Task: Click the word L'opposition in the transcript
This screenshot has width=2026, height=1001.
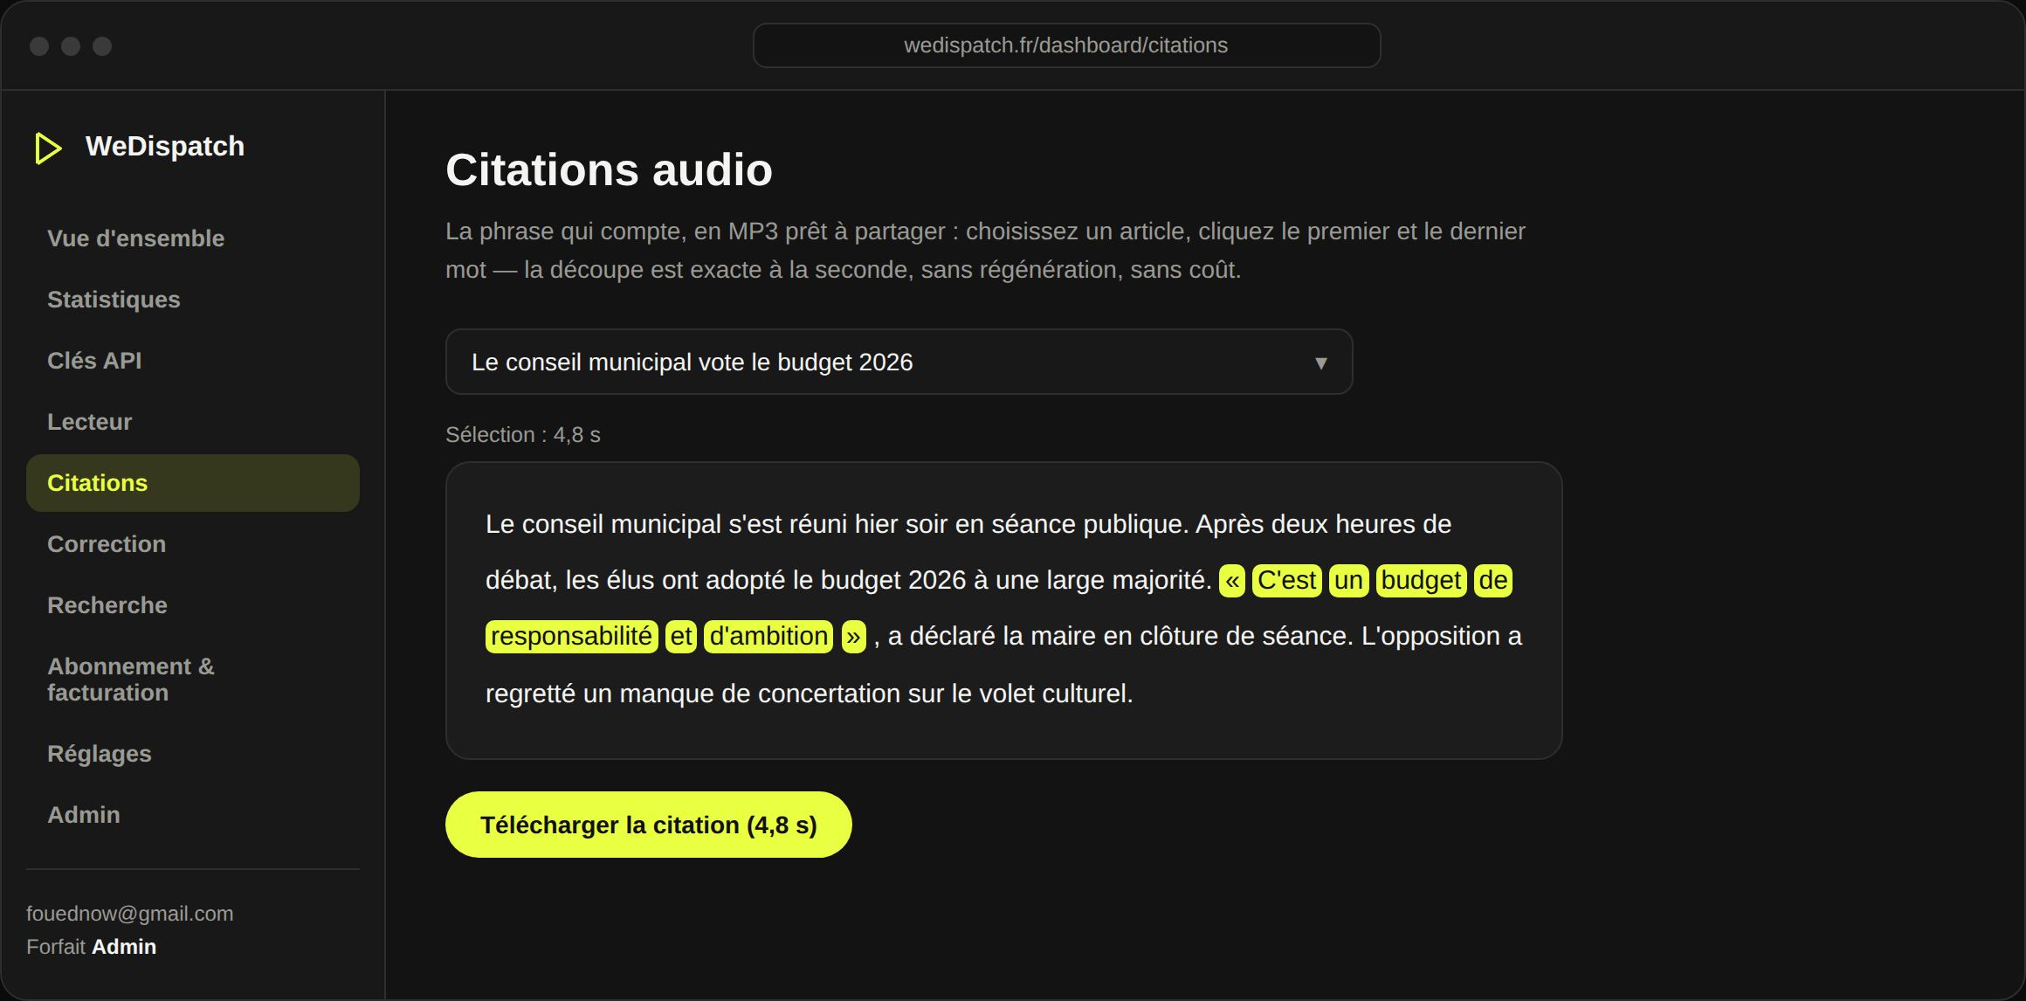Action: tap(1431, 636)
